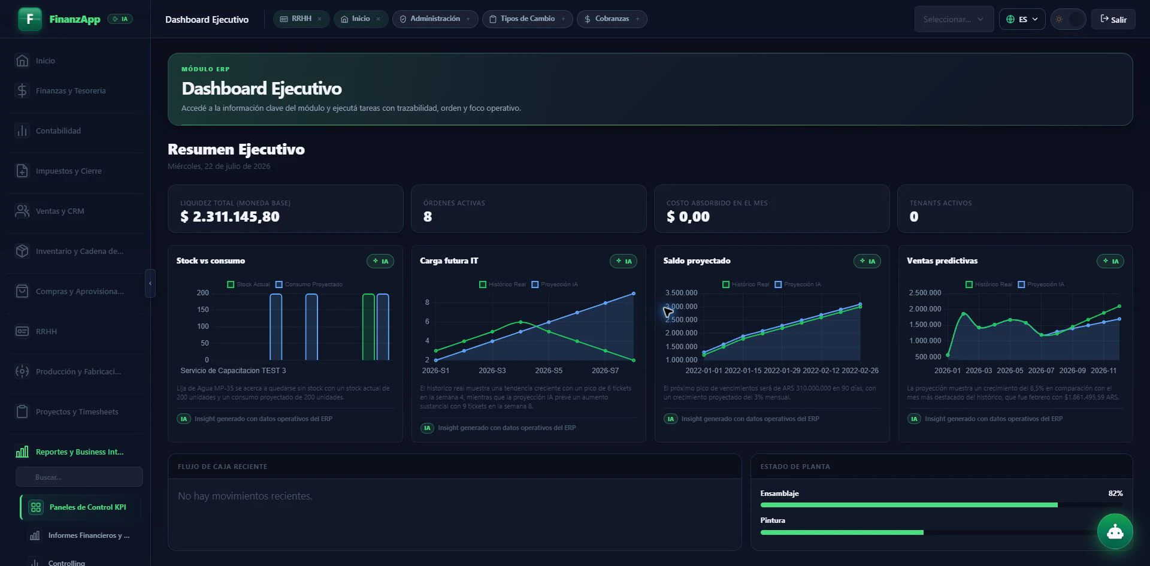
Task: Close the RRHH tab
Action: click(x=319, y=19)
